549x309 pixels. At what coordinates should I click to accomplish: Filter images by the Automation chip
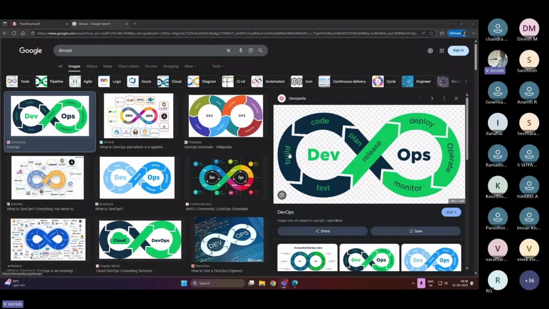(268, 81)
